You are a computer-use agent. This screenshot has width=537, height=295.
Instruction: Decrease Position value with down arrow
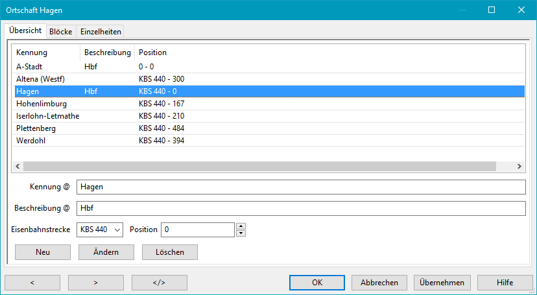point(241,233)
